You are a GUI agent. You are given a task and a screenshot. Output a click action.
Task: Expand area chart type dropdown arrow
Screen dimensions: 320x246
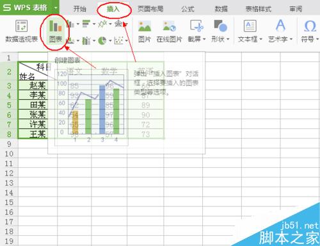[78, 40]
